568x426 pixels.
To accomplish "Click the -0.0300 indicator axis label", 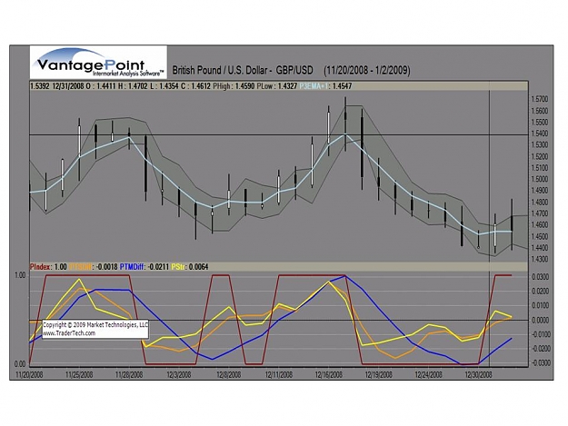I will pyautogui.click(x=540, y=362).
